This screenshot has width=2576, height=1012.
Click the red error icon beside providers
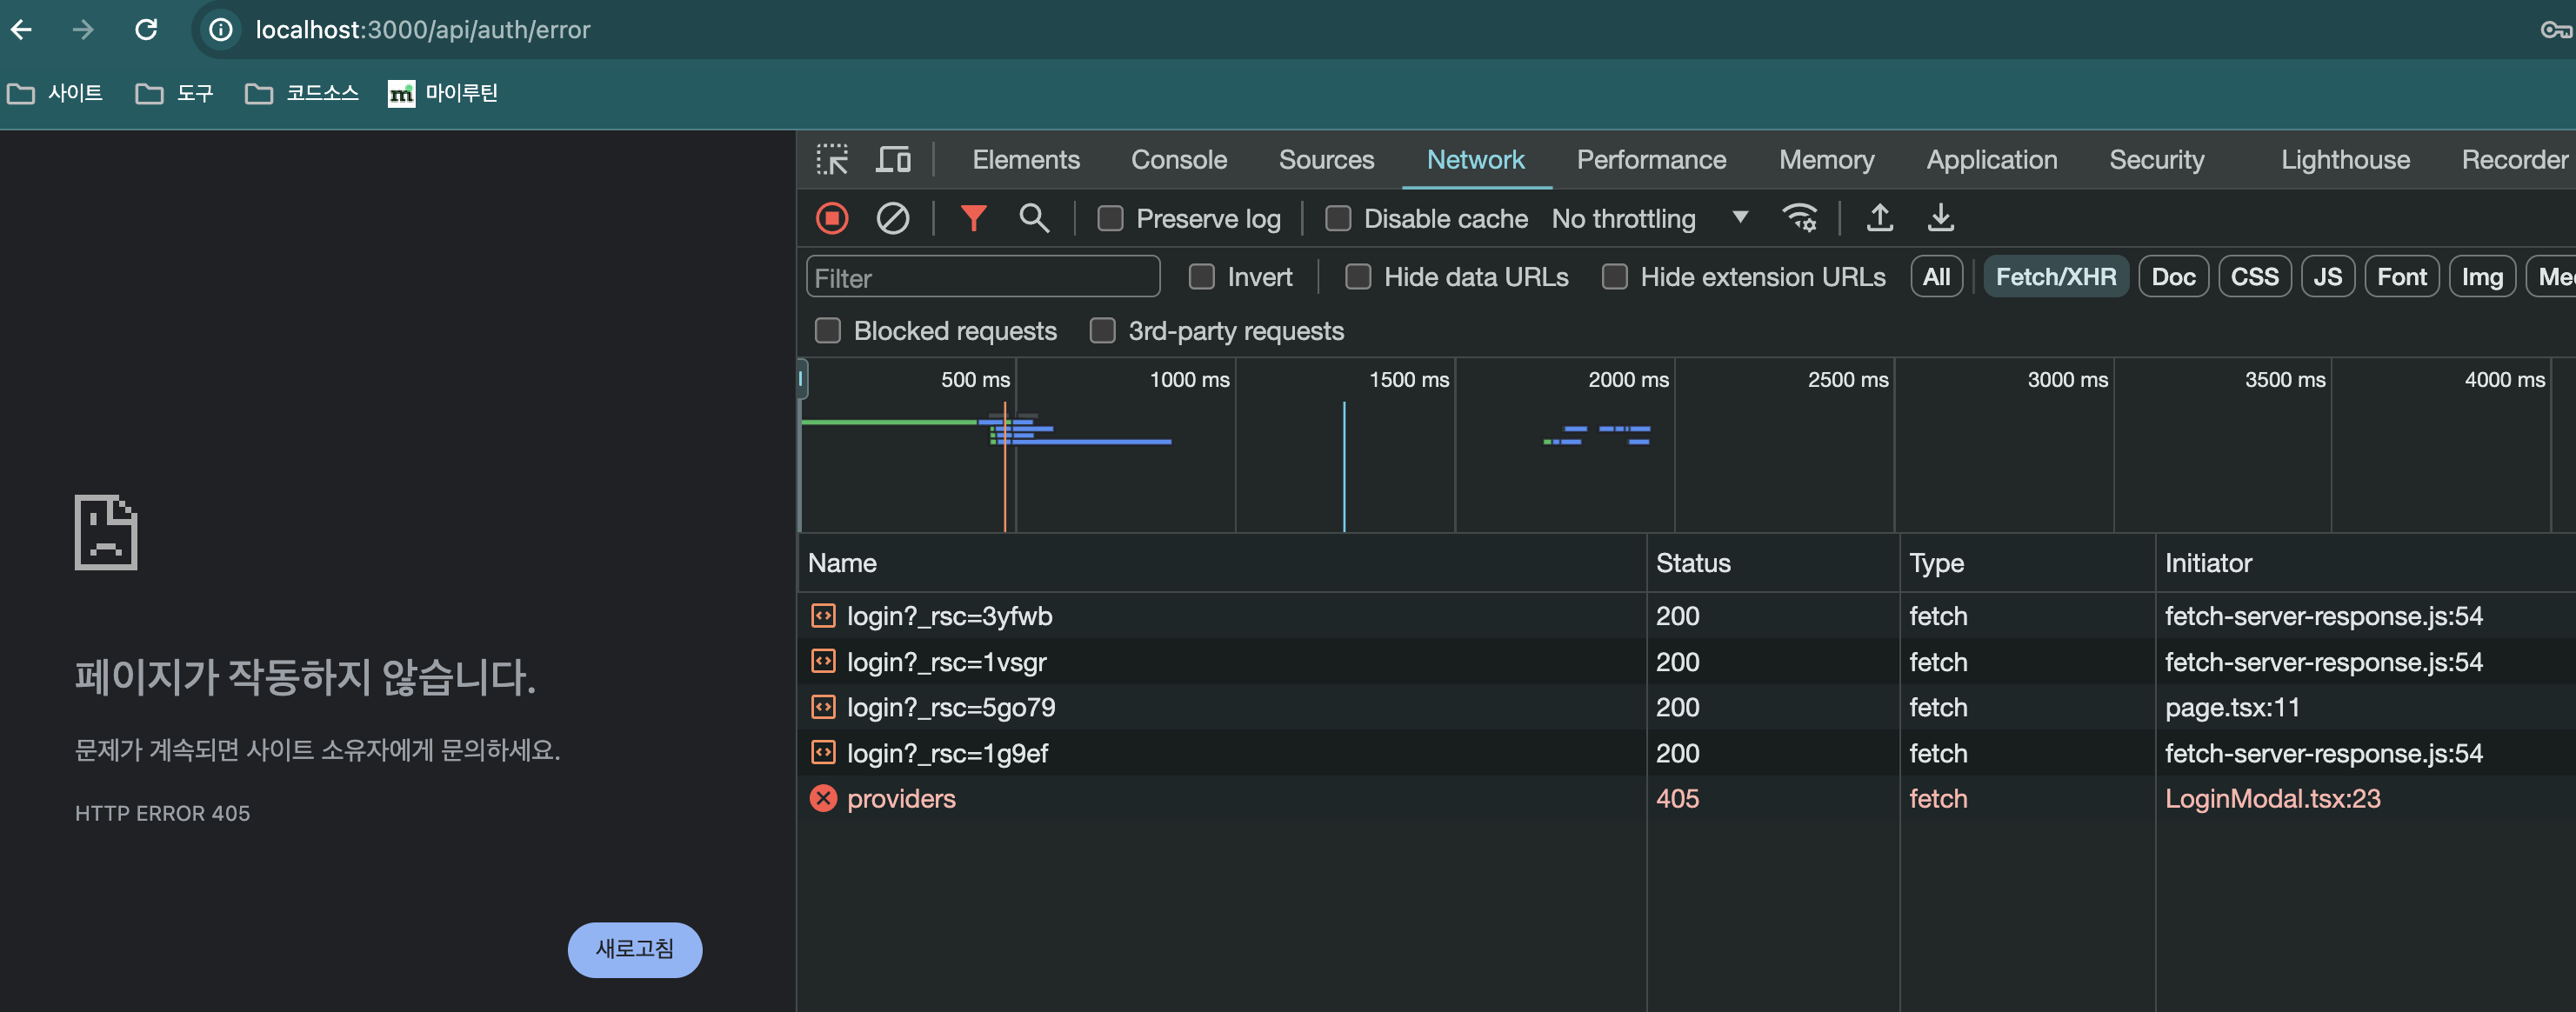(x=823, y=798)
